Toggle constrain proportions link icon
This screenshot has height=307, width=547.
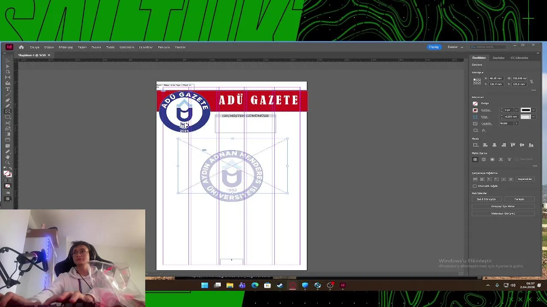(x=532, y=81)
